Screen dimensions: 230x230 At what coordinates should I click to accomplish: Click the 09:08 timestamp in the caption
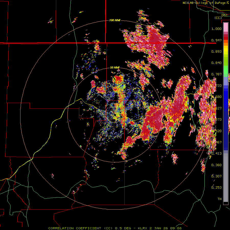pyautogui.click(x=176, y=228)
